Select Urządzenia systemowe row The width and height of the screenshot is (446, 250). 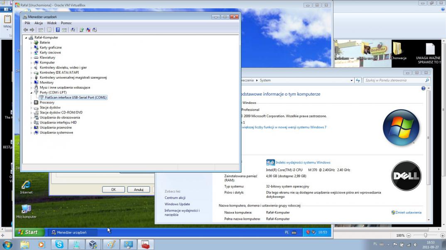(56, 132)
